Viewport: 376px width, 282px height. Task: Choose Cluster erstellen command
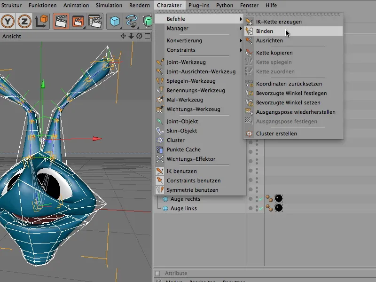coord(293,133)
